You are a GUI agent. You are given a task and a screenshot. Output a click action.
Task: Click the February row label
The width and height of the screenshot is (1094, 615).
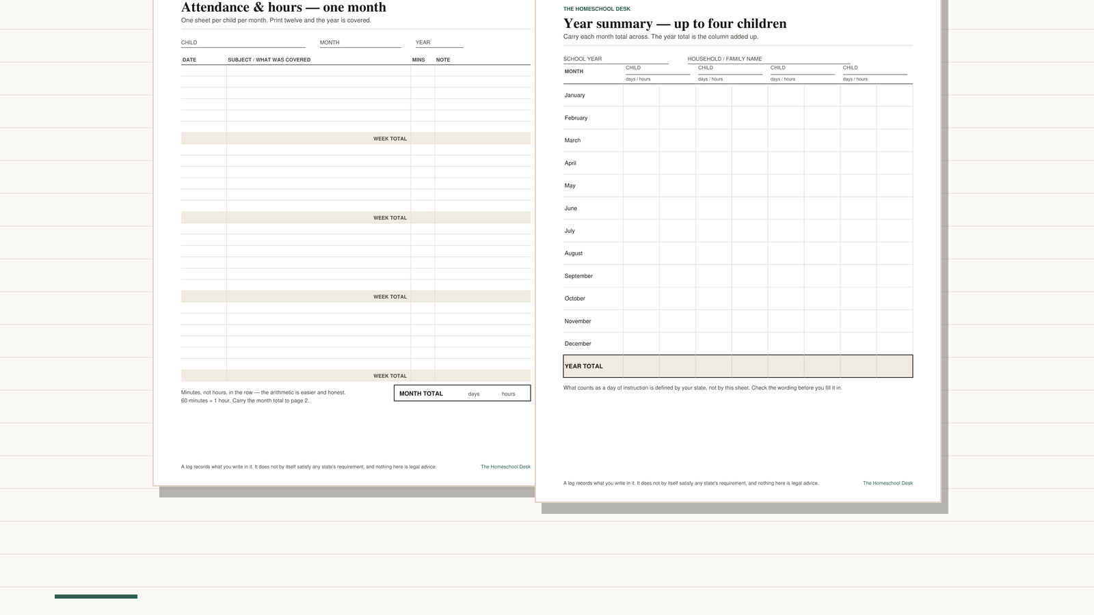[576, 118]
